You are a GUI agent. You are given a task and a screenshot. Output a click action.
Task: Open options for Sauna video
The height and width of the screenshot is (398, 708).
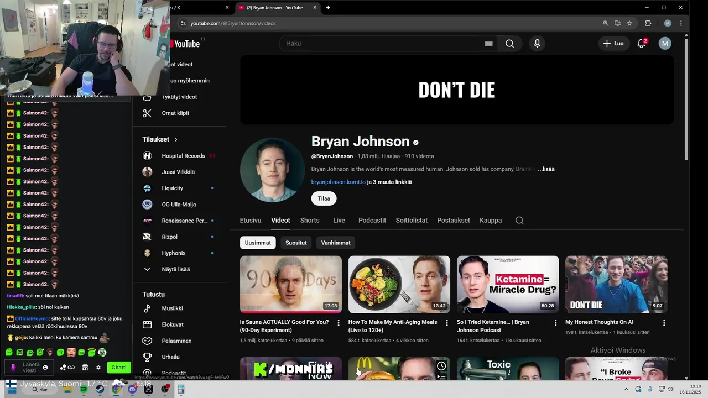click(x=339, y=323)
